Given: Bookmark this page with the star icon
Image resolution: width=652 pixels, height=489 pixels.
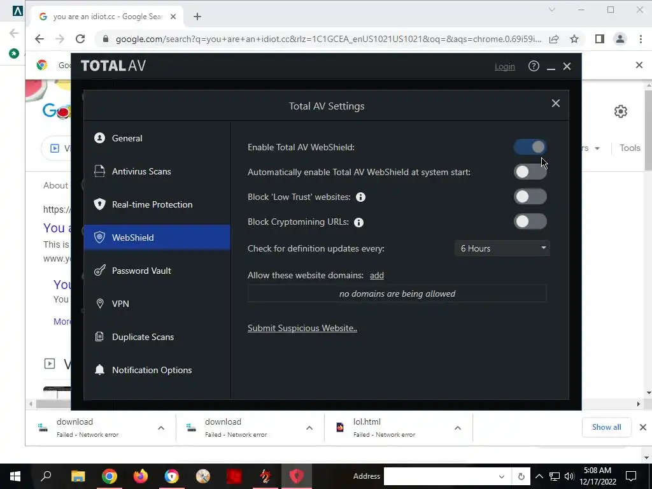Looking at the screenshot, I should click(x=574, y=39).
